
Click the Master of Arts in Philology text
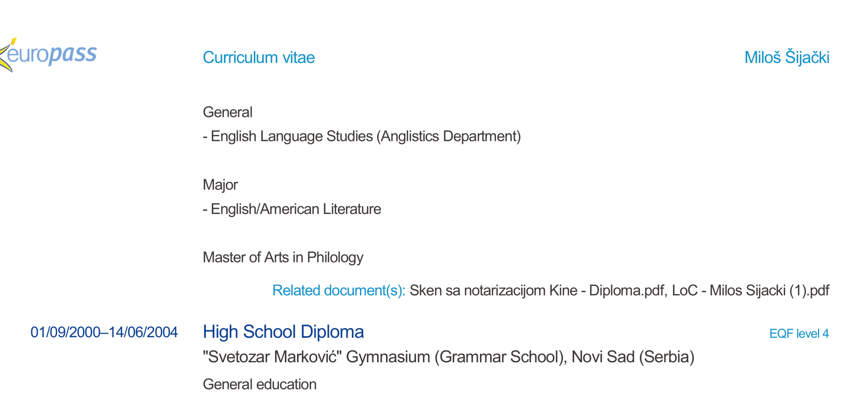point(283,258)
